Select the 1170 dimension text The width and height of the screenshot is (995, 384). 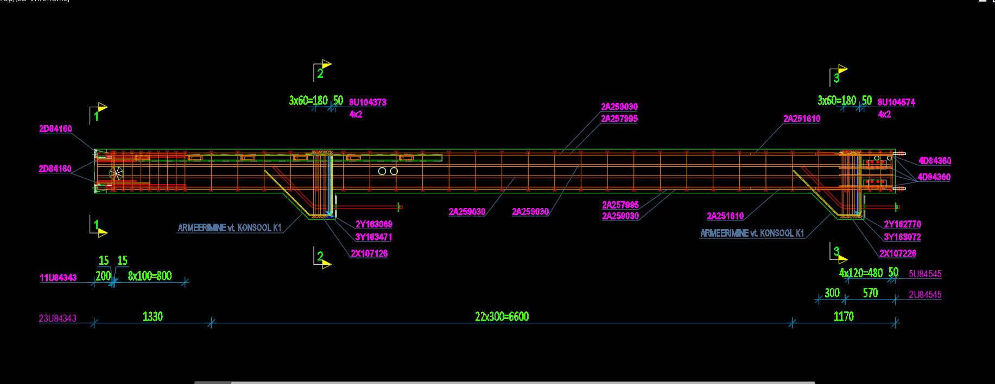pos(844,317)
